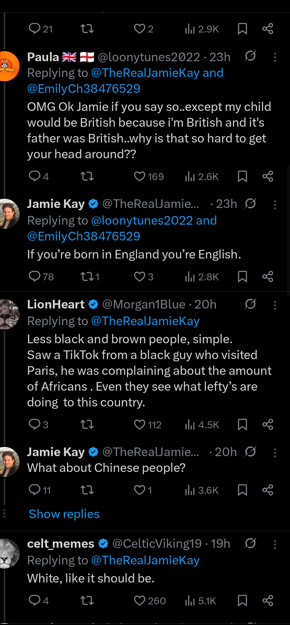Open replies on LionHeart's post
The image size is (290, 625).
(x=35, y=425)
